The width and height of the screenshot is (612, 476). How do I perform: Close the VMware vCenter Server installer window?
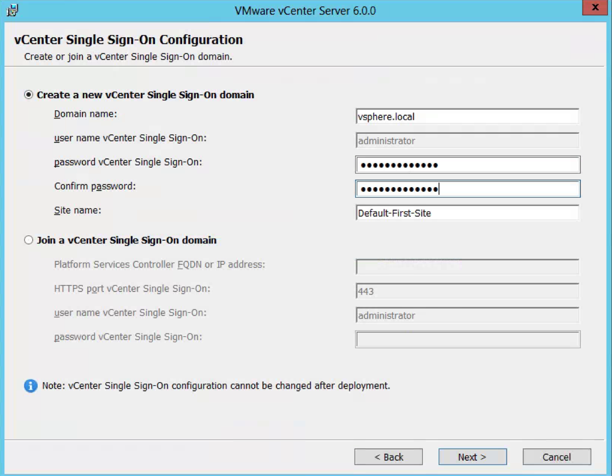tap(595, 8)
